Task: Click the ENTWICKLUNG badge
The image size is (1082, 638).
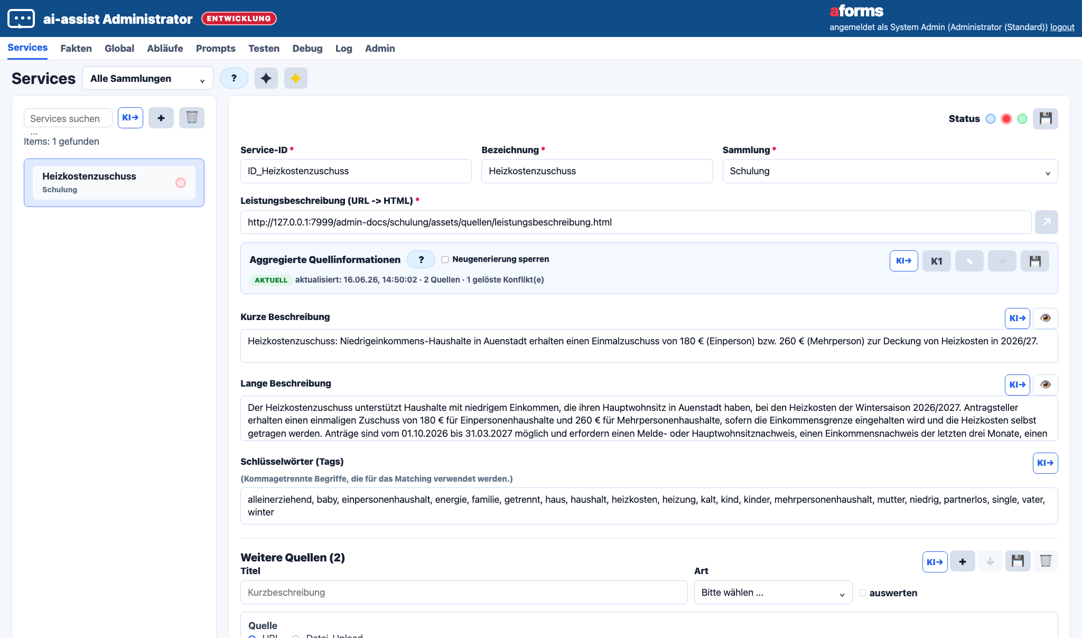Action: 239,18
